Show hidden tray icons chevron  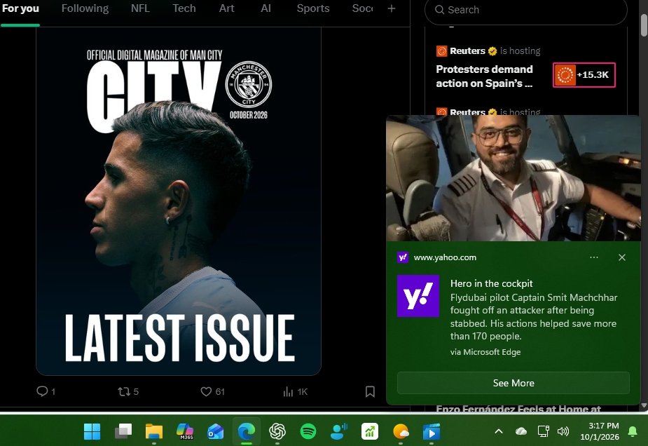[x=499, y=431]
